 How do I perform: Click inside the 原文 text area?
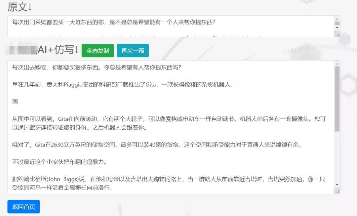point(171,26)
